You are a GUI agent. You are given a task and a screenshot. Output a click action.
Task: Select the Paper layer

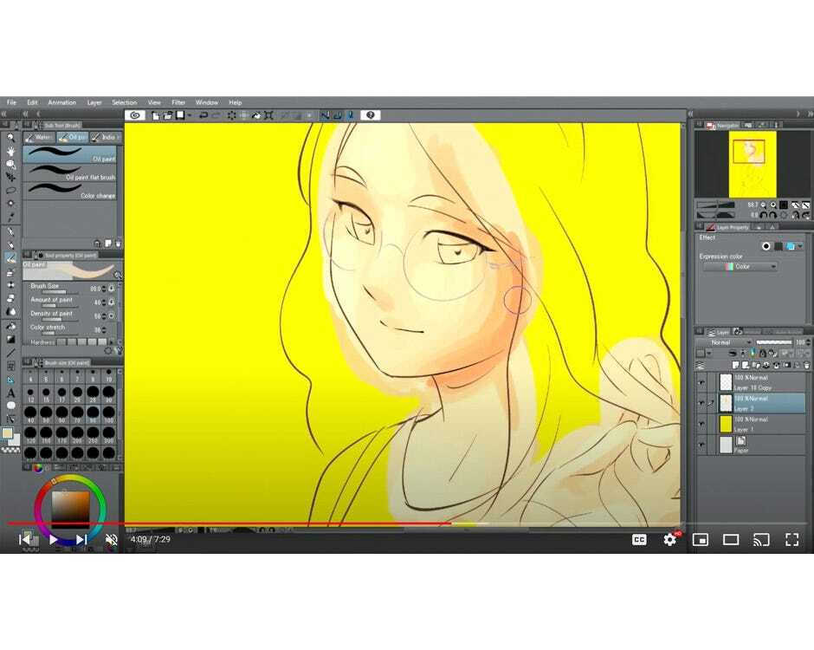pyautogui.click(x=753, y=445)
